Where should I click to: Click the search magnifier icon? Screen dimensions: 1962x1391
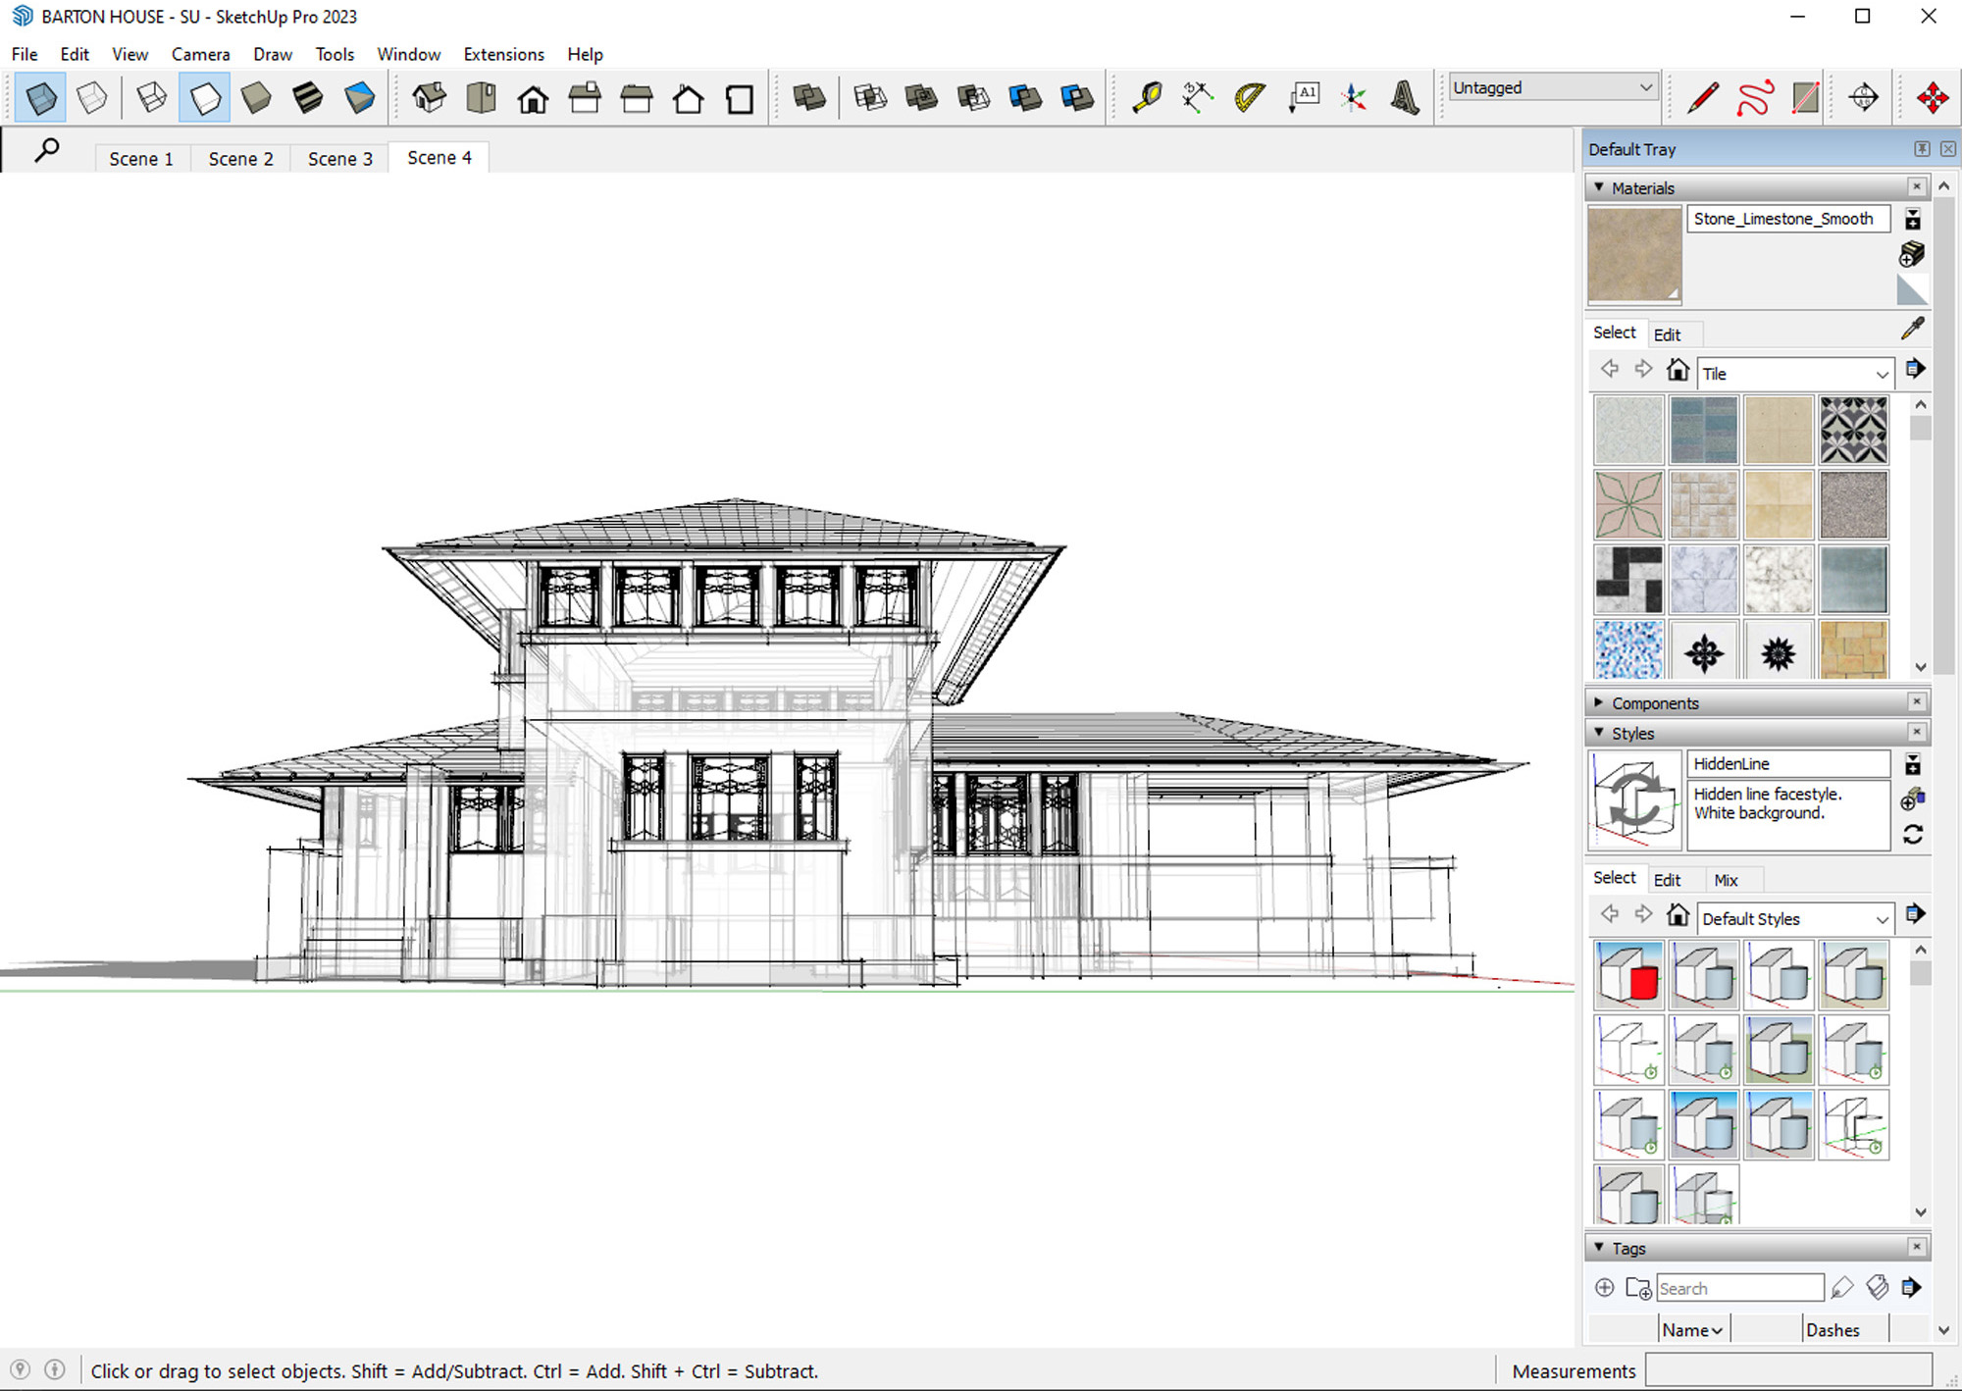click(x=46, y=151)
